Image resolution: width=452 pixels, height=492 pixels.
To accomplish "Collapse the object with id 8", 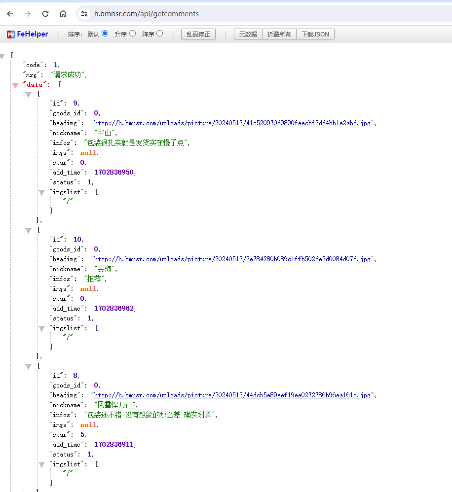I will point(29,367).
